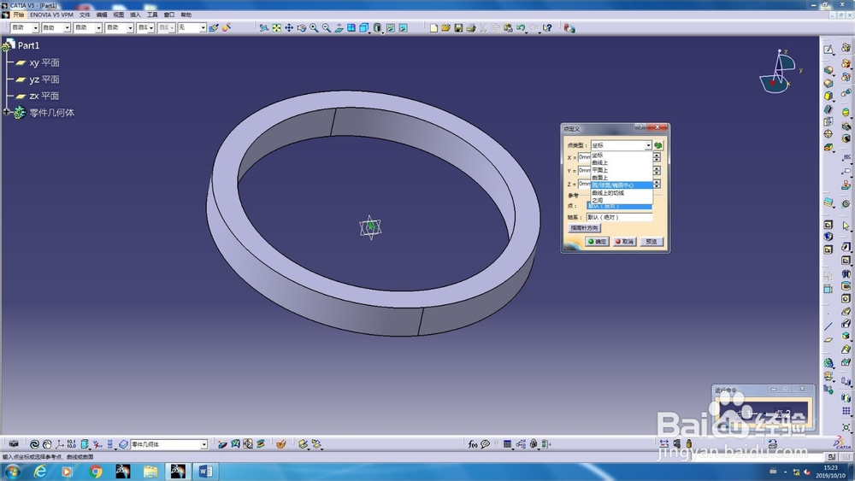The height and width of the screenshot is (481, 855).
Task: Click the 轴系 default absolute field
Action: click(x=619, y=217)
